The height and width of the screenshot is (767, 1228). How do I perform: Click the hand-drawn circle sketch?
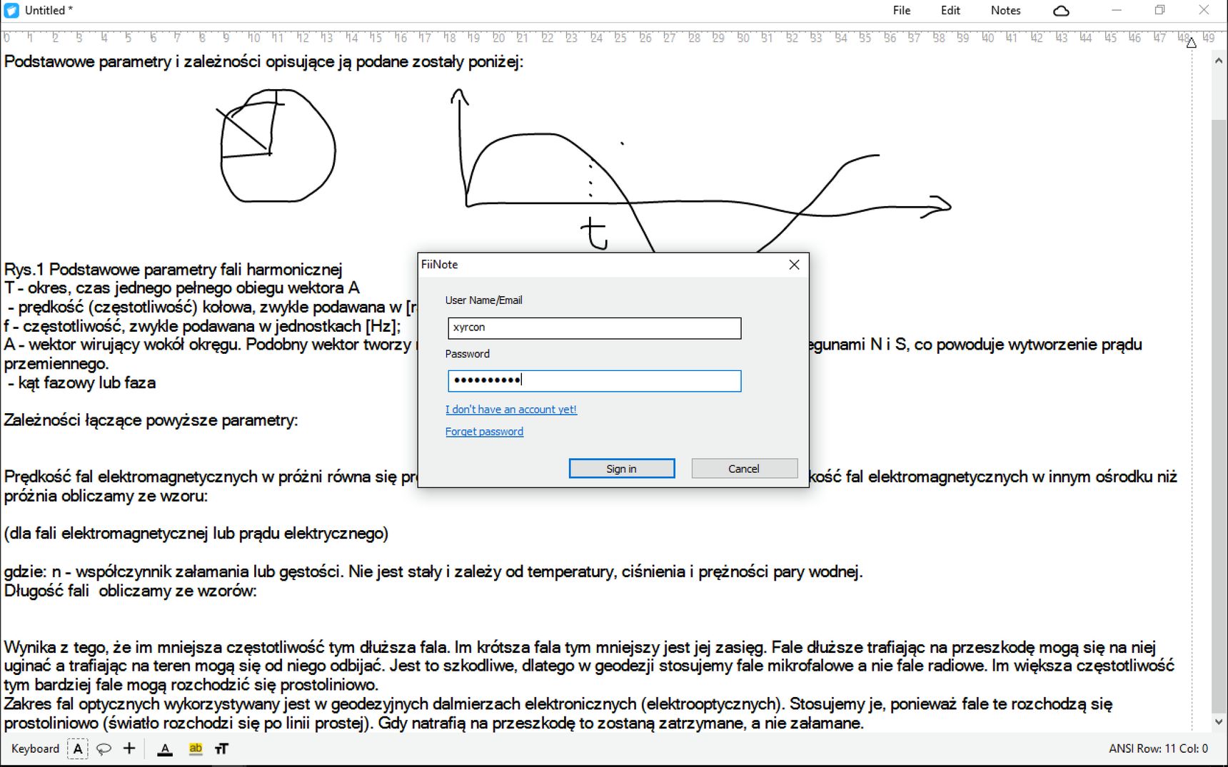point(277,146)
